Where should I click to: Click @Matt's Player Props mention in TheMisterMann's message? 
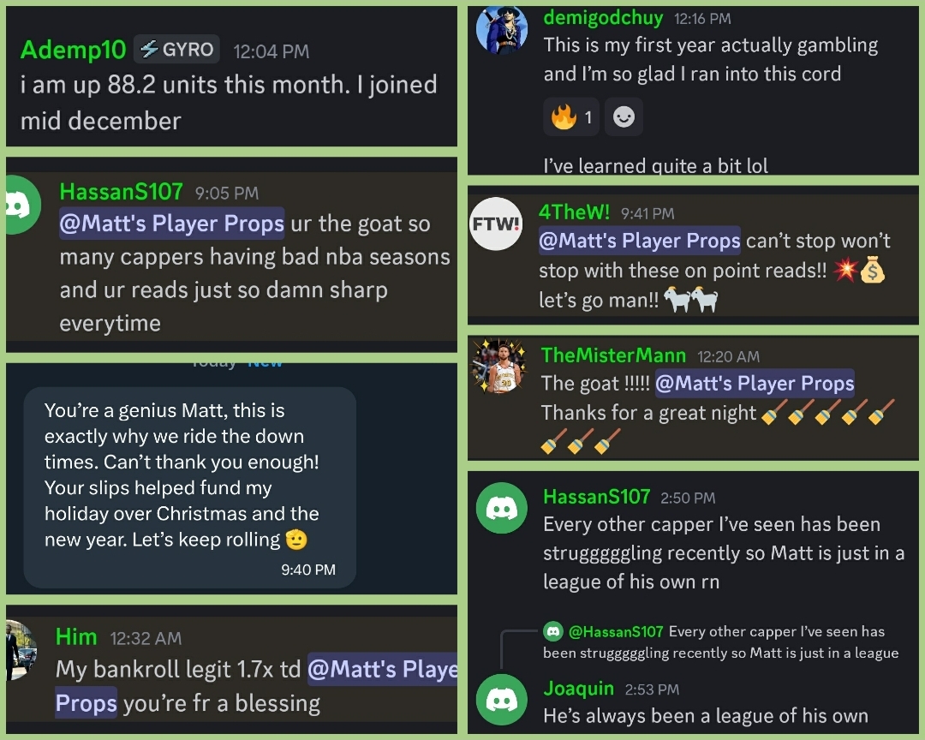tap(755, 383)
